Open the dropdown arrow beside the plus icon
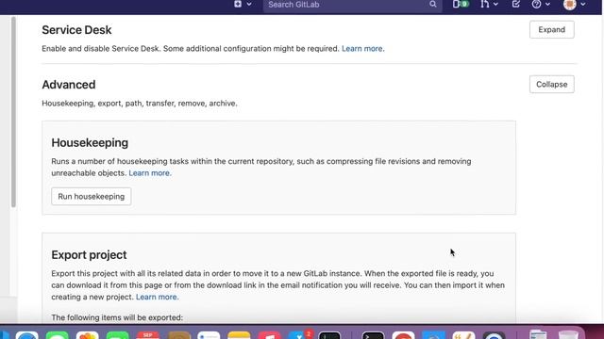 tap(249, 4)
